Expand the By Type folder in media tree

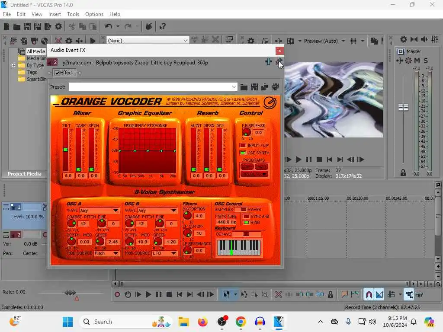click(x=13, y=65)
